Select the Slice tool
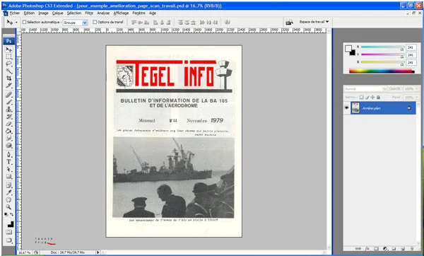Viewport: 424px width, 256px height. pos(9,86)
